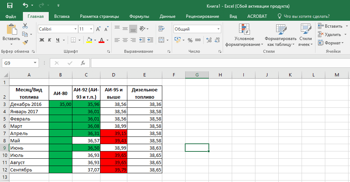Click the Wrap Text icon
This screenshot has width=350, height=182.
[162, 29]
